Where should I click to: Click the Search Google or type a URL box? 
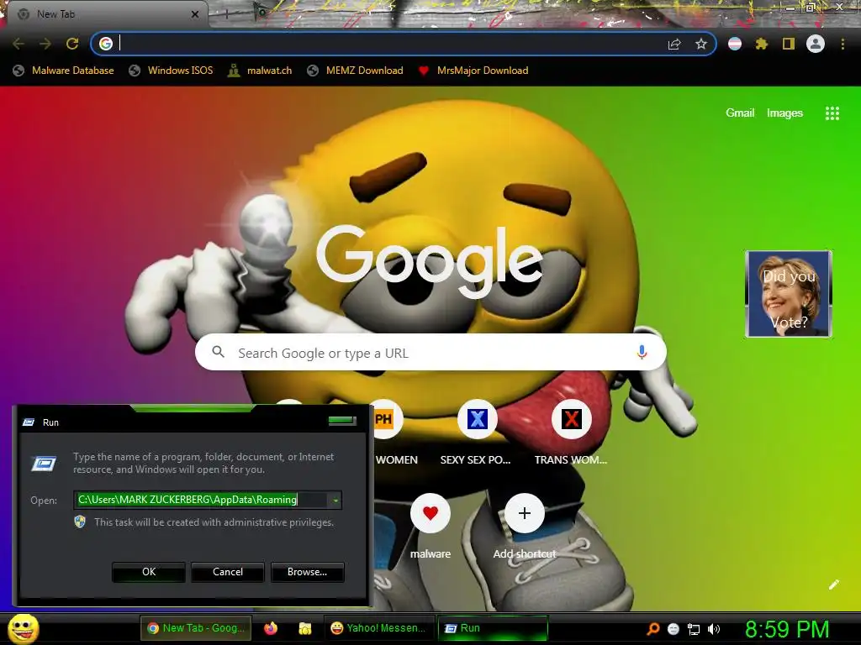tap(430, 352)
